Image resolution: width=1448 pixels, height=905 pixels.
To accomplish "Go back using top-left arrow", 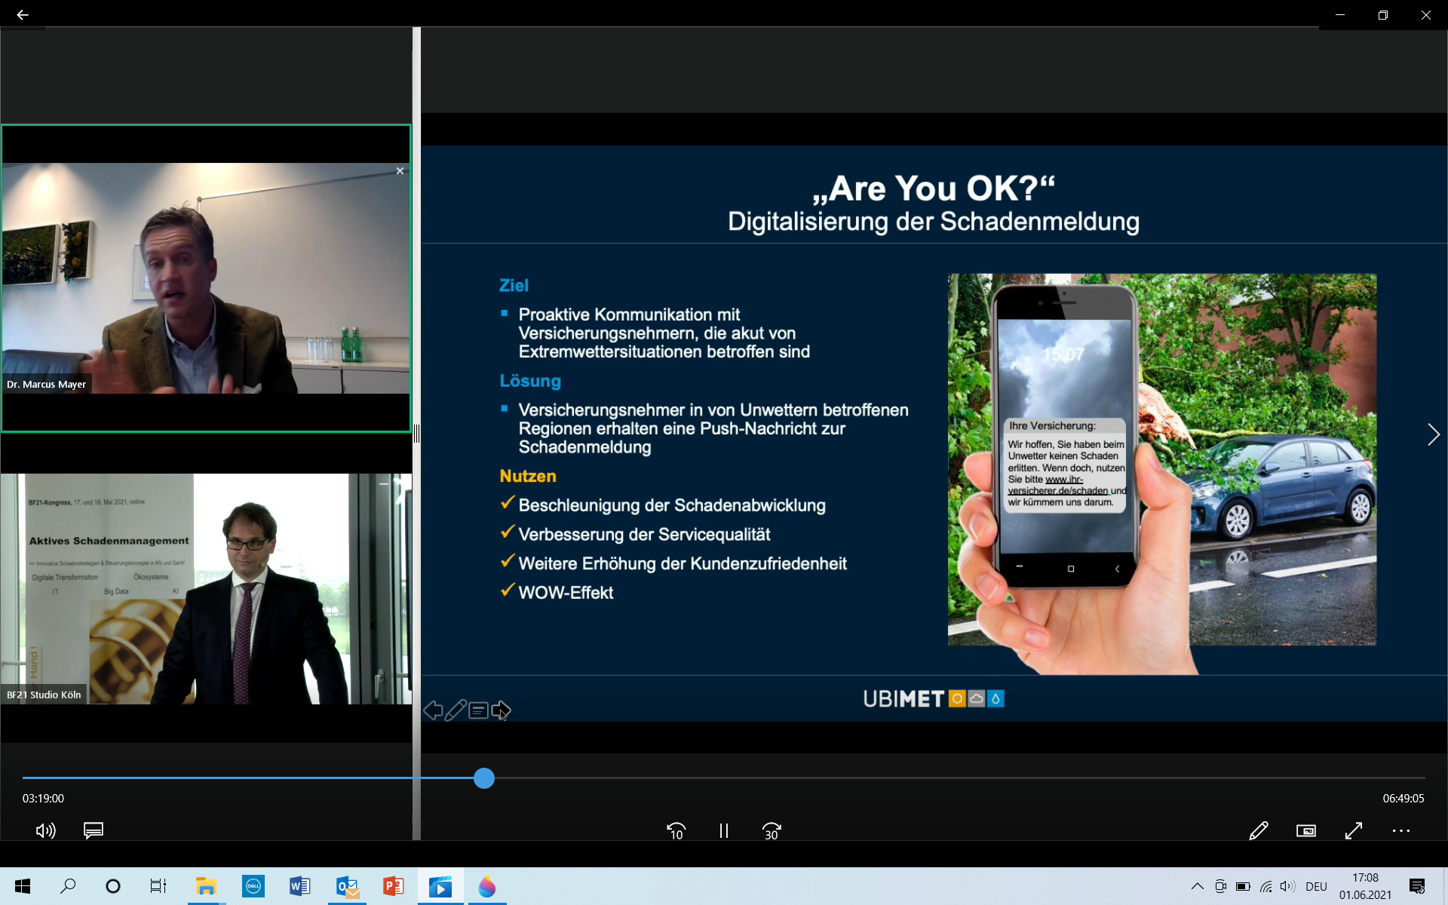I will (23, 14).
